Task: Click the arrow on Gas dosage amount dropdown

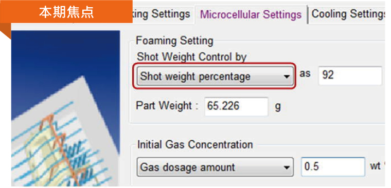Action: coord(287,167)
